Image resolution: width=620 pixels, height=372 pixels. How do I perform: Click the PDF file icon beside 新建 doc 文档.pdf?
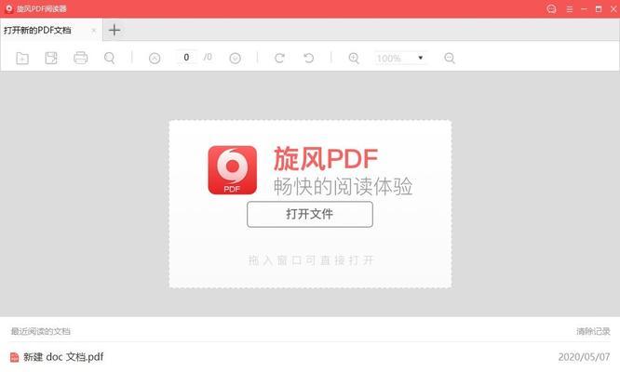[14, 357]
